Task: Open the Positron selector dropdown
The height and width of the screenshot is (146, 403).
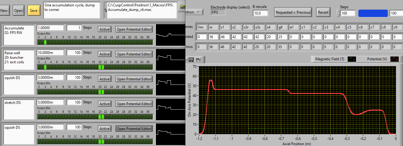Action: (x=194, y=12)
